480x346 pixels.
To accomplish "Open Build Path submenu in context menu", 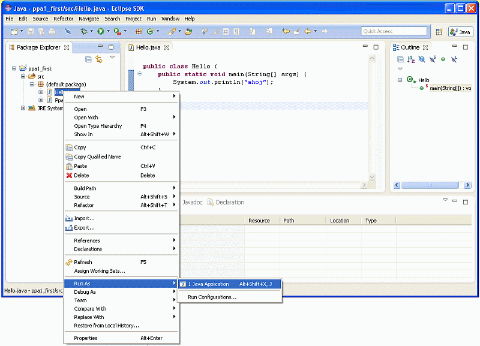I will [x=121, y=188].
